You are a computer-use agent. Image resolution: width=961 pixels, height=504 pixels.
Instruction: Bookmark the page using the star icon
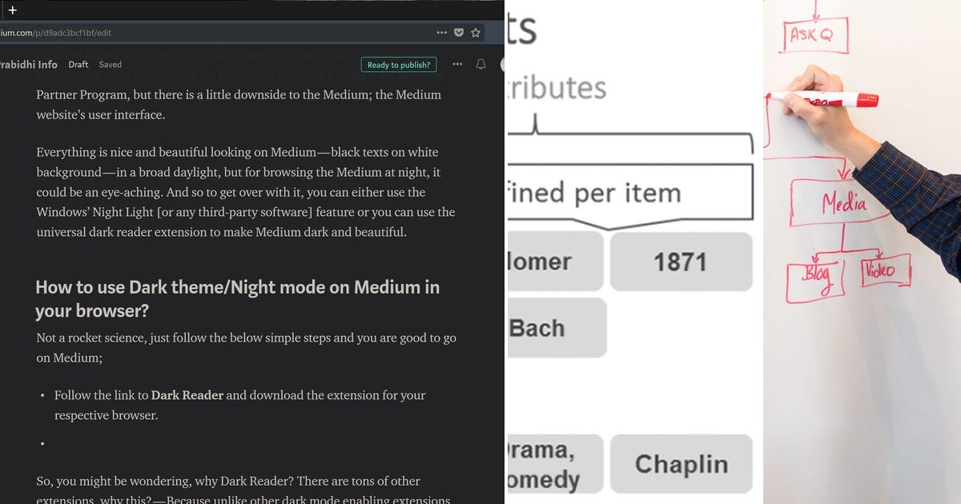(476, 33)
